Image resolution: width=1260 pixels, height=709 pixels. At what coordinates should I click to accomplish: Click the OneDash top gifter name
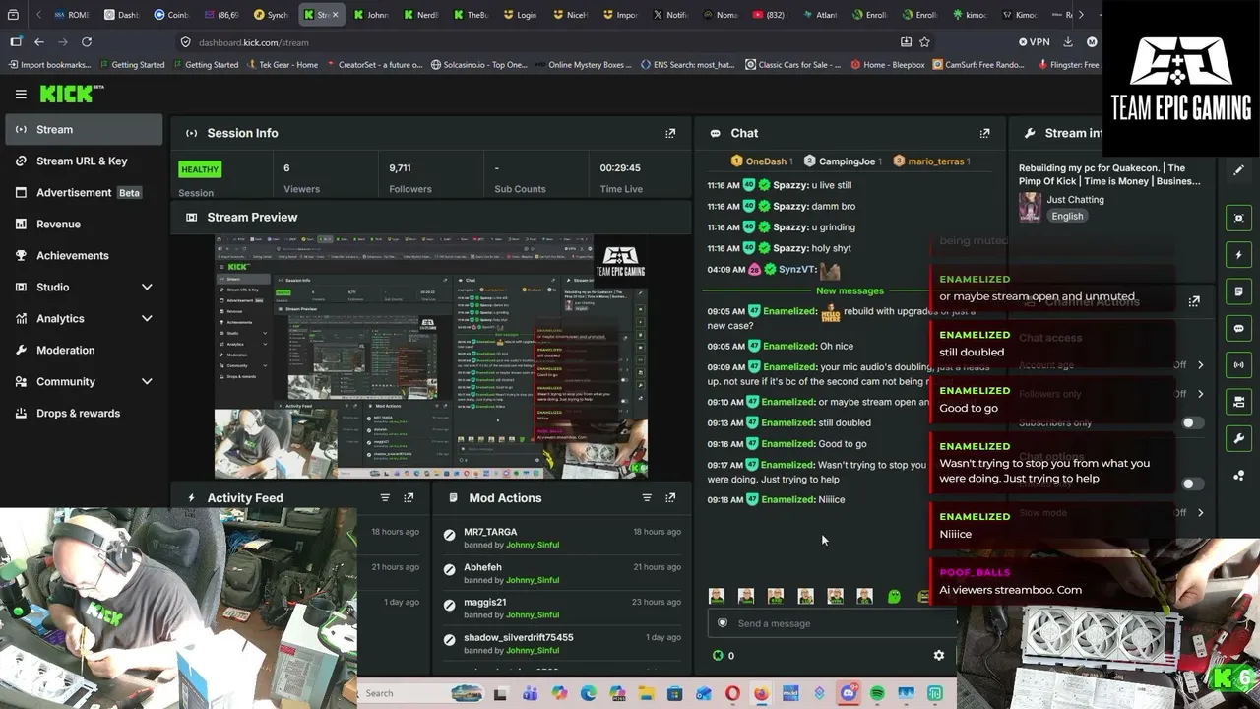pos(766,161)
